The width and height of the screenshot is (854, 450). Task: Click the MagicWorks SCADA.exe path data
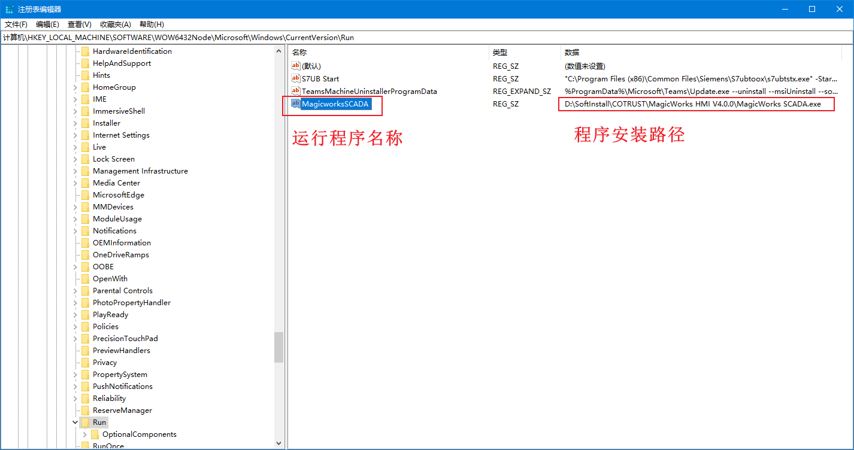pyautogui.click(x=693, y=104)
